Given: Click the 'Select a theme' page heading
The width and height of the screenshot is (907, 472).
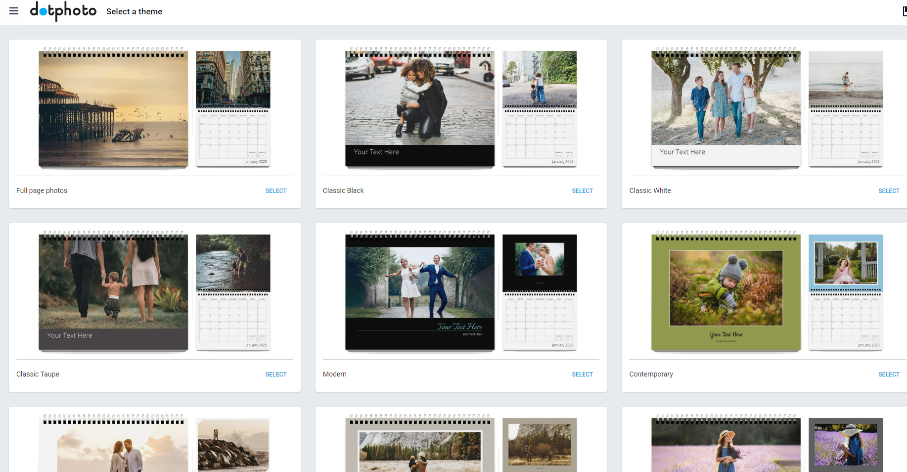Looking at the screenshot, I should [134, 11].
